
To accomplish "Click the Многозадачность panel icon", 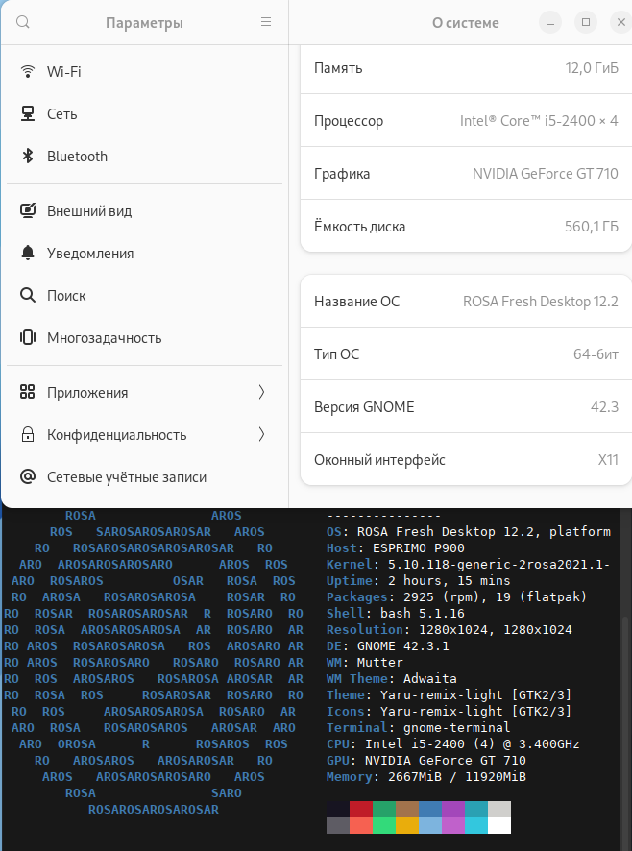I will [x=28, y=338].
